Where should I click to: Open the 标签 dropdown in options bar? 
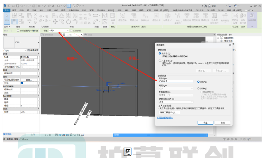coord(59,31)
